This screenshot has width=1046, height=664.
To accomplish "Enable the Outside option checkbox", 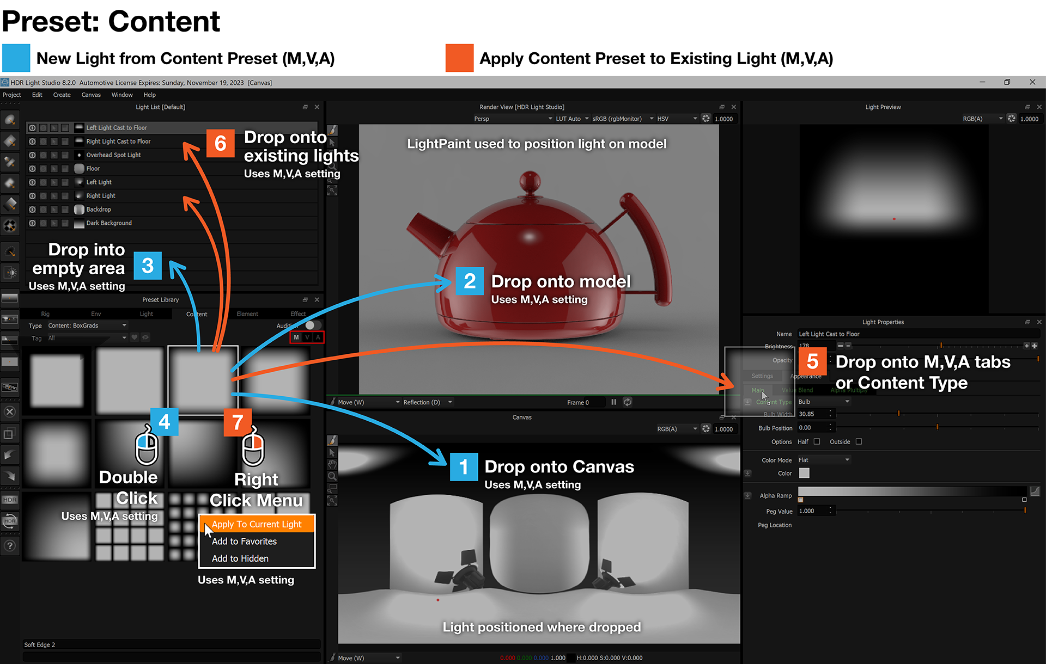I will click(859, 442).
